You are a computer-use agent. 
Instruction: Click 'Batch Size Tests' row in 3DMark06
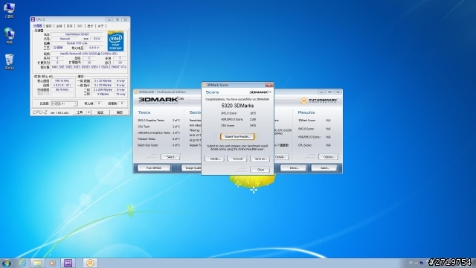(158, 145)
